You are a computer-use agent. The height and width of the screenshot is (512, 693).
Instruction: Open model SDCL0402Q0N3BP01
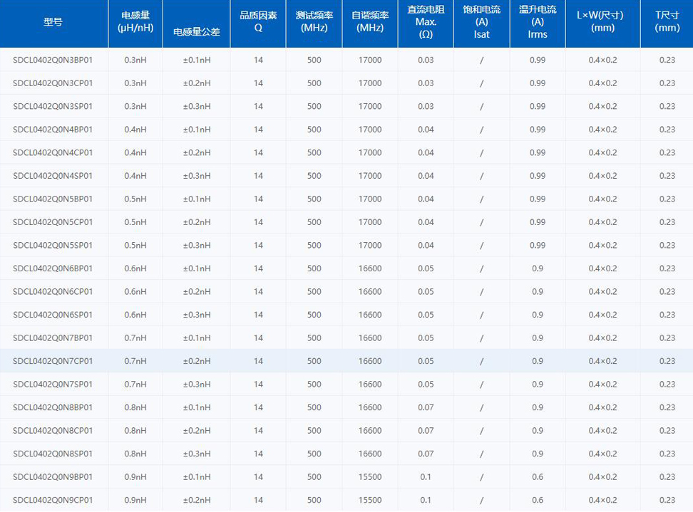pyautogui.click(x=53, y=60)
